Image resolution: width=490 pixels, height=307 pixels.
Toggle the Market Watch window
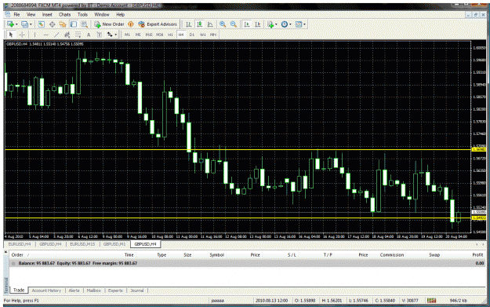click(42, 24)
